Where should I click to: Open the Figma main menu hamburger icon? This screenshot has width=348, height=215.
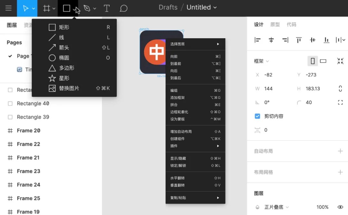tap(8, 8)
